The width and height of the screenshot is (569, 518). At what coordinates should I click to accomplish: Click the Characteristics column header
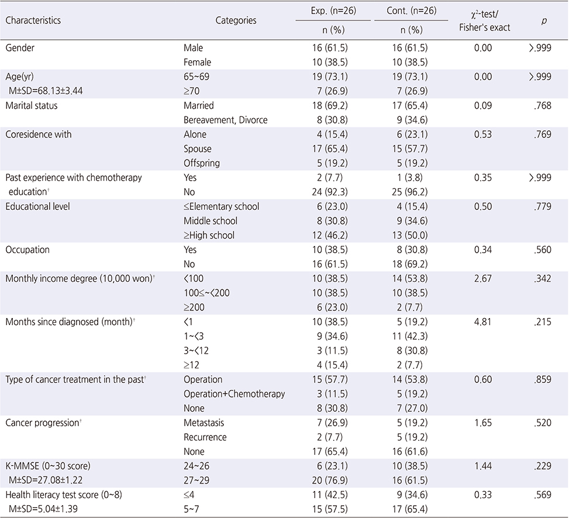point(33,20)
